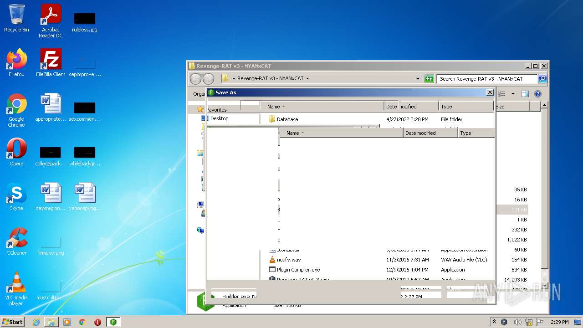Image resolution: width=583 pixels, height=328 pixels.
Task: Launch Google Chrome desktop shortcut
Action: click(16, 110)
